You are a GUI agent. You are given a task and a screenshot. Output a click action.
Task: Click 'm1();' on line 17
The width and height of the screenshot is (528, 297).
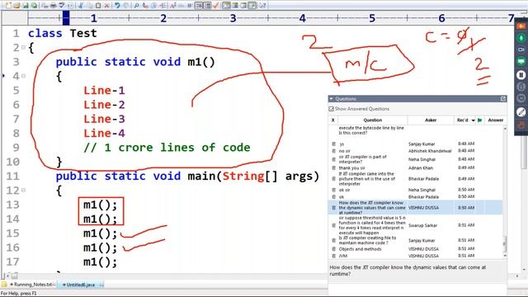coord(100,262)
